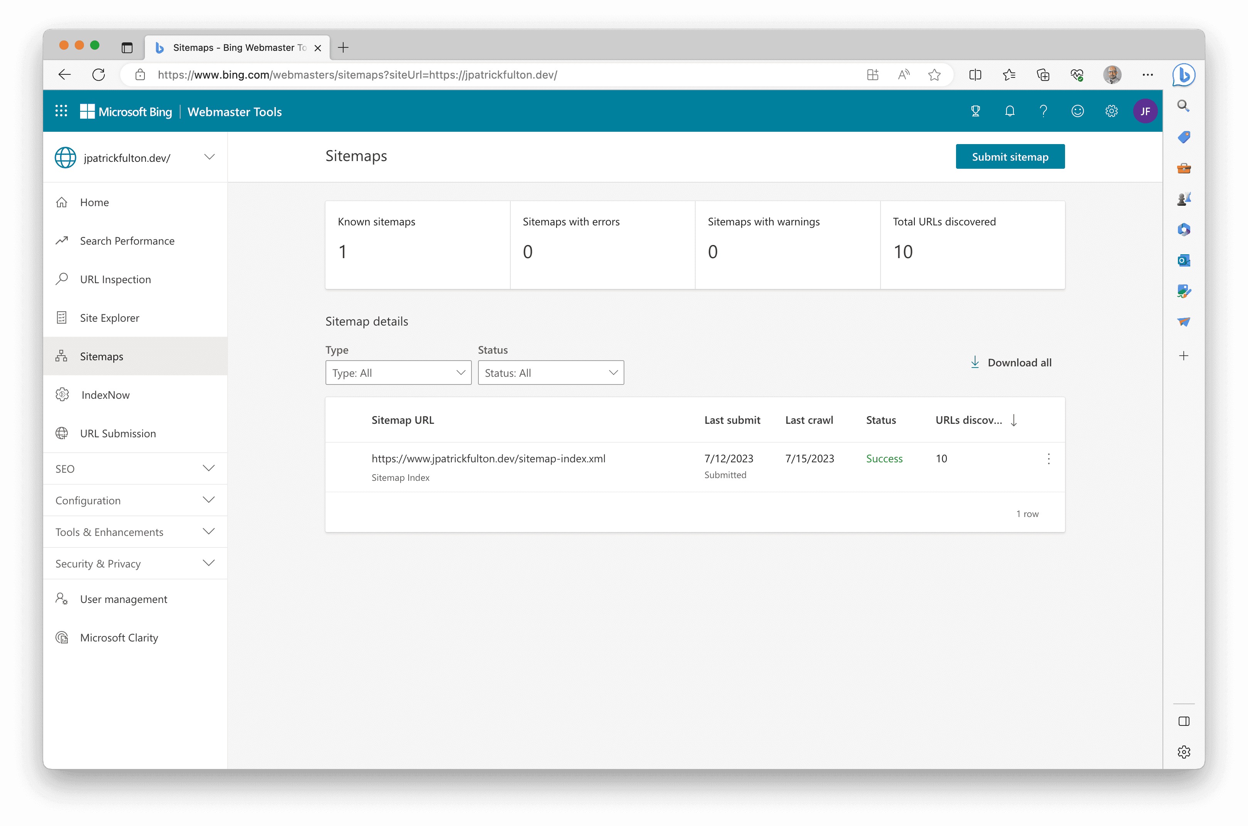The width and height of the screenshot is (1248, 826).
Task: Open browser Settings and more ellipsis
Action: tap(1147, 75)
